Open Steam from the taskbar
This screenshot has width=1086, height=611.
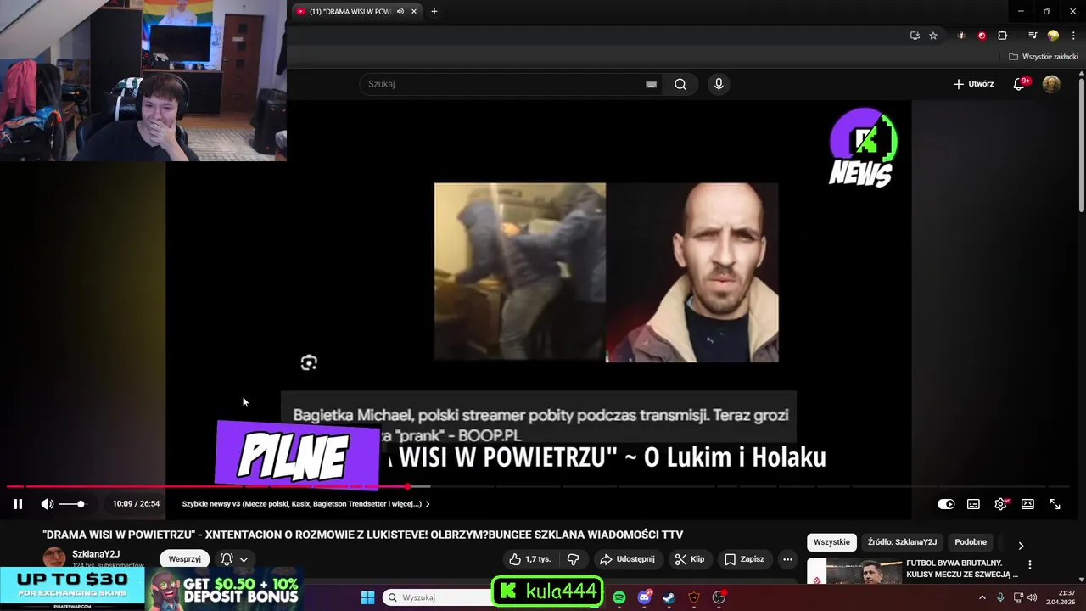[x=669, y=597]
